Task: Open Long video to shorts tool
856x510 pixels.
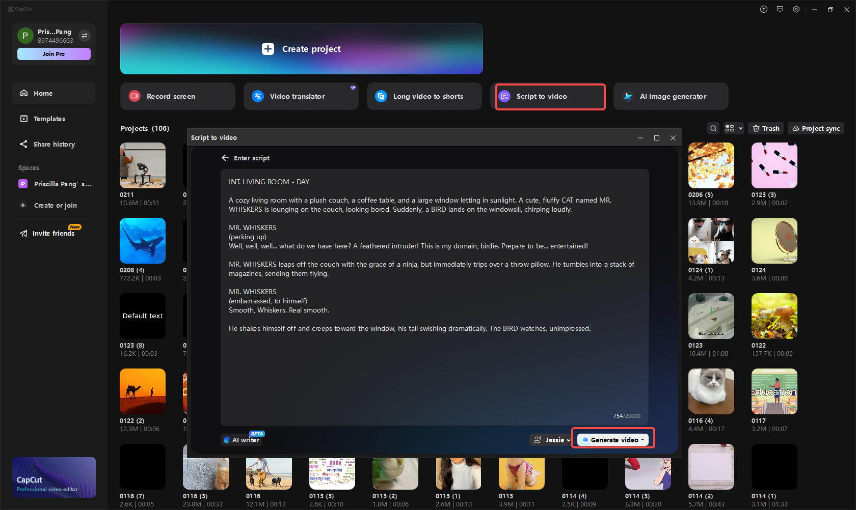Action: [424, 96]
